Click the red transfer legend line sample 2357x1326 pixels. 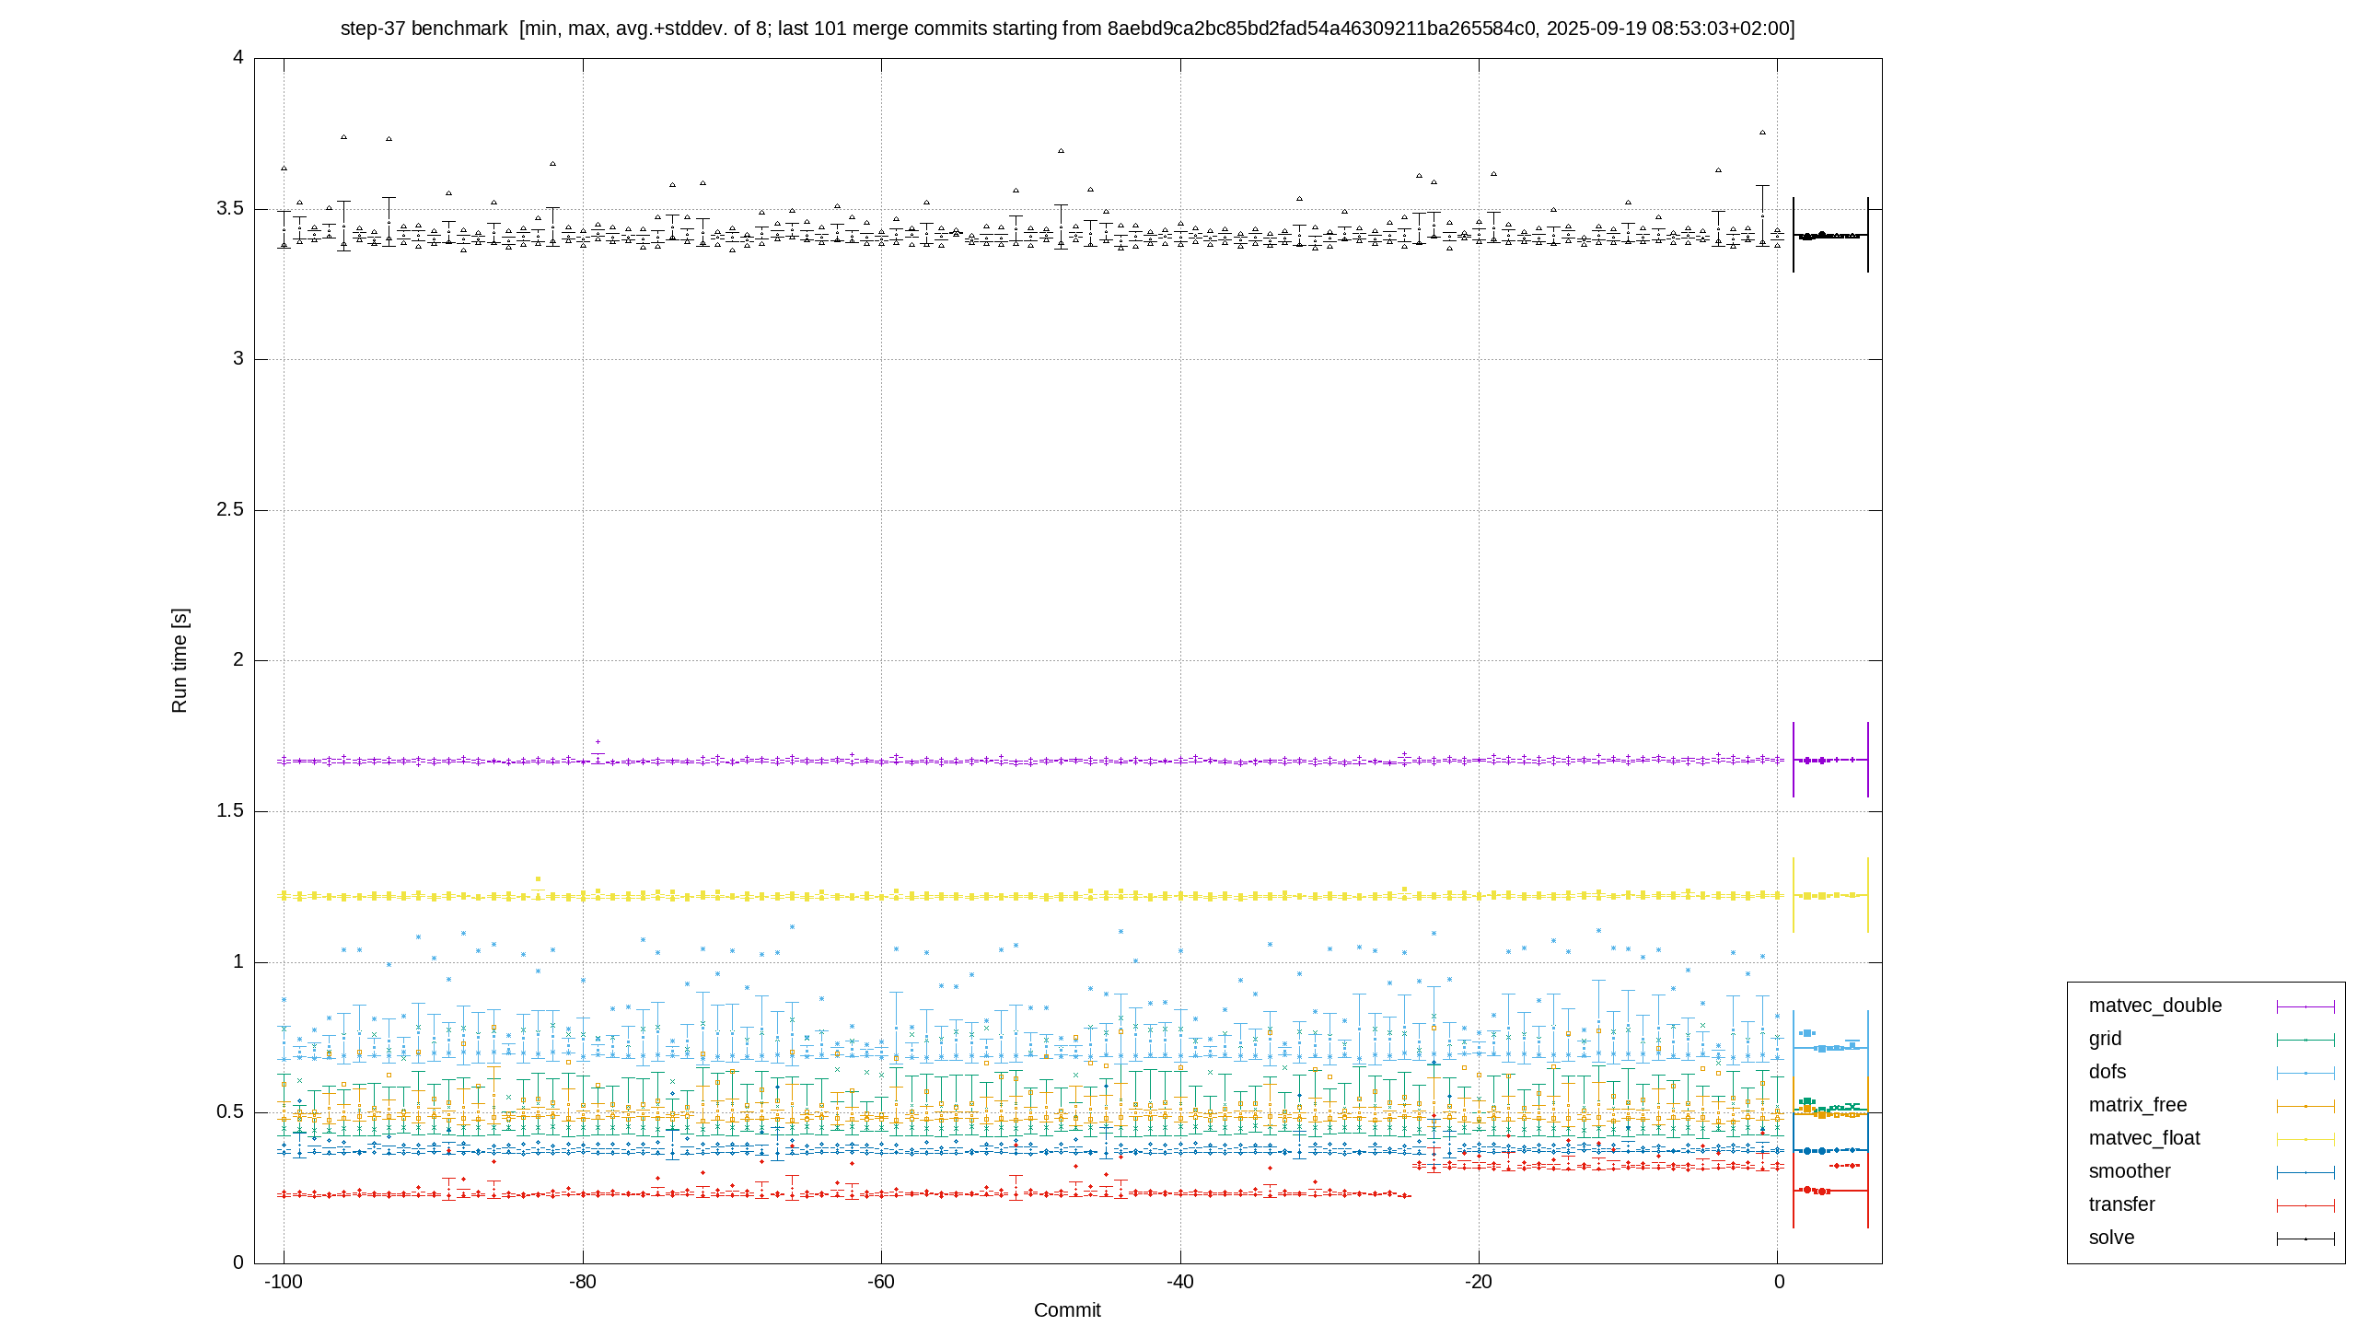pyautogui.click(x=2305, y=1205)
